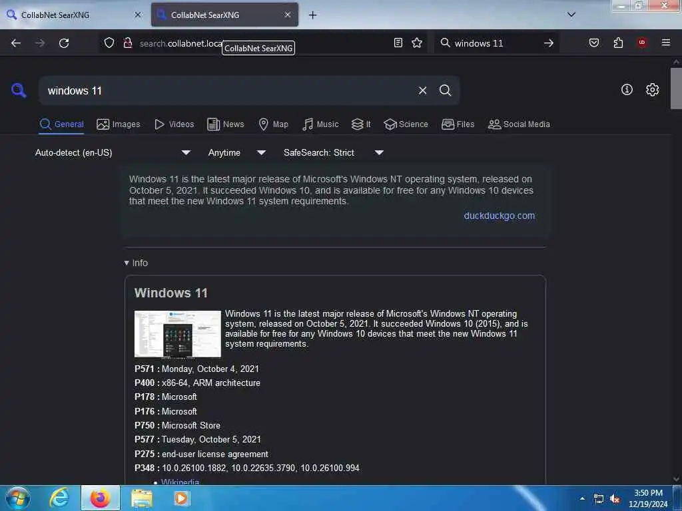Image resolution: width=682 pixels, height=511 pixels.
Task: Show hidden system tray icons arrow
Action: [582, 498]
